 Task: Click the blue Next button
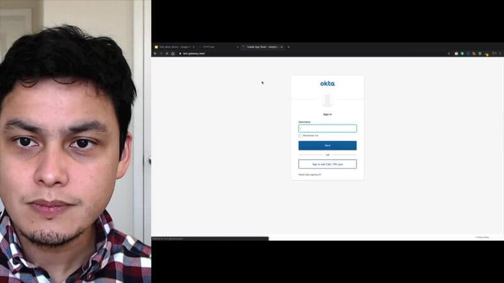coord(327,145)
